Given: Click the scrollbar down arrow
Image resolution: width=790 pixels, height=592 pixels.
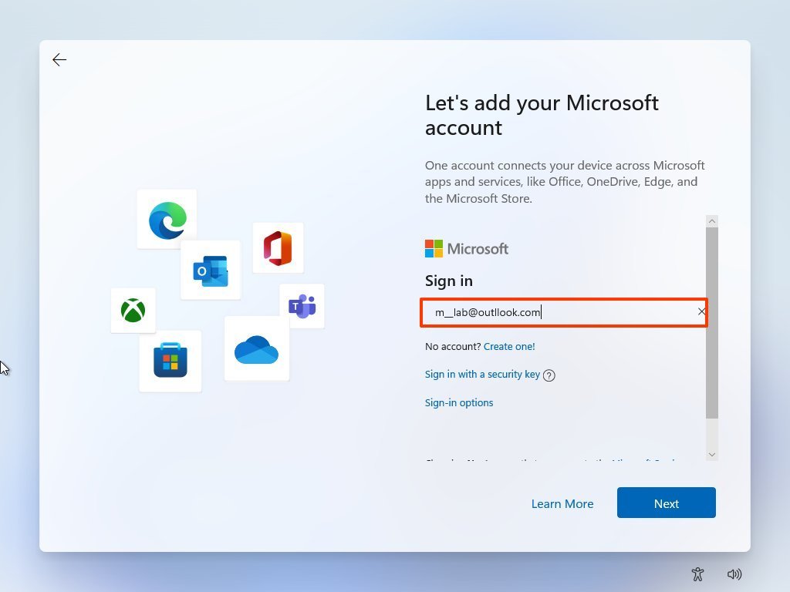Looking at the screenshot, I should click(711, 454).
